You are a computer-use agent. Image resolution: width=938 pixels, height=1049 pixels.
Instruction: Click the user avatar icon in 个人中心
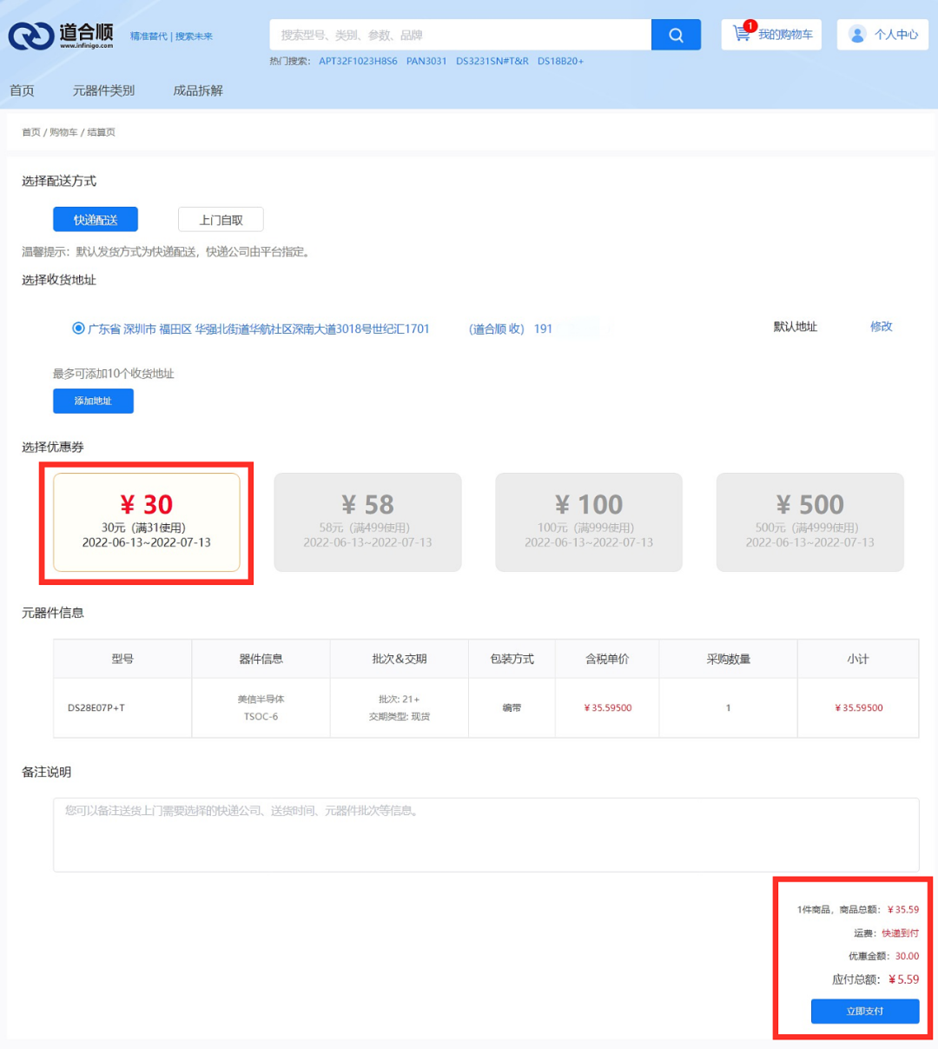(857, 34)
